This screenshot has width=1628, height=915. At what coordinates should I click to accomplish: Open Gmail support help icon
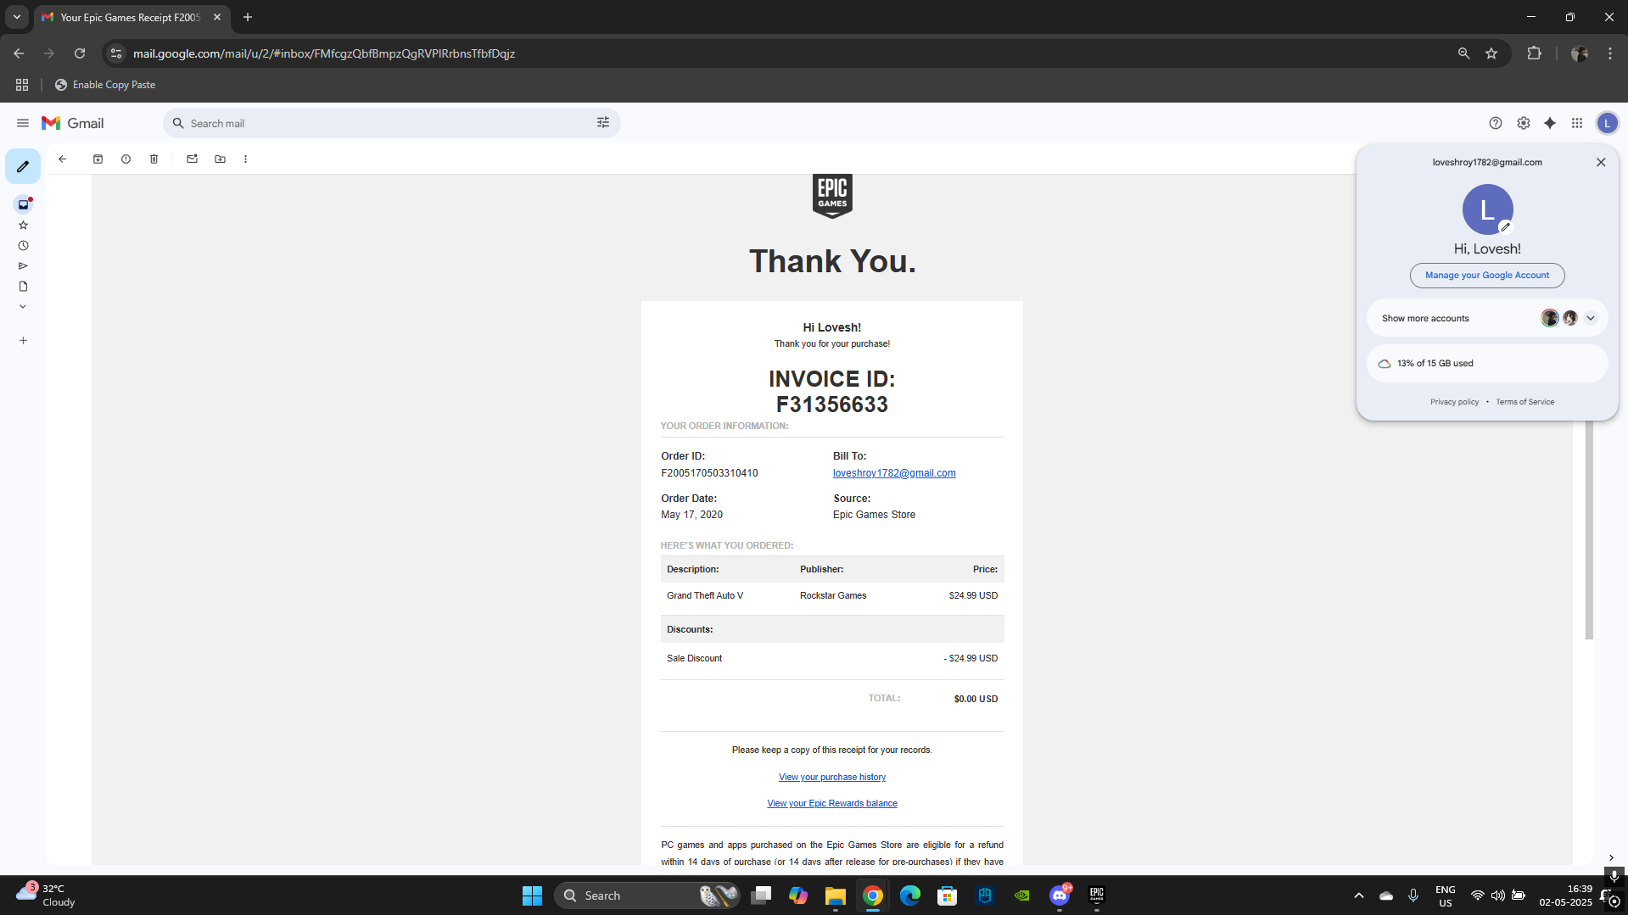[1495, 123]
